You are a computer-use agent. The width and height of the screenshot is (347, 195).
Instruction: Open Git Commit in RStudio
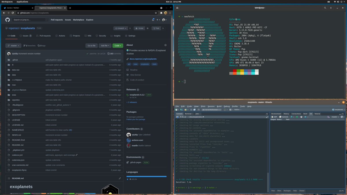click(x=284, y=117)
